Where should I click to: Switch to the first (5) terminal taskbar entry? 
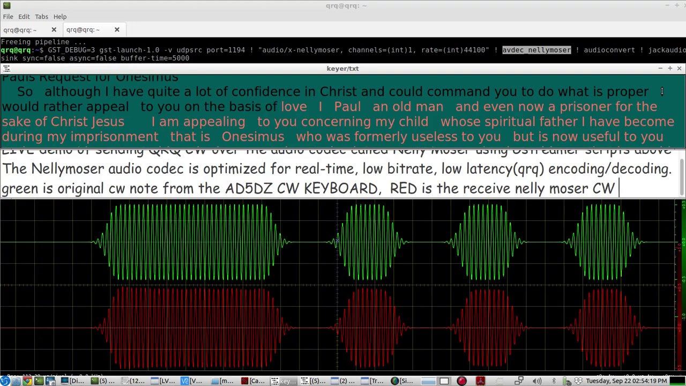103,381
